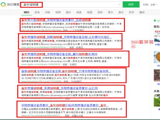
Task: Click URL www.dginfo.com/chanpin-159083835/
Action: coord(41,64)
